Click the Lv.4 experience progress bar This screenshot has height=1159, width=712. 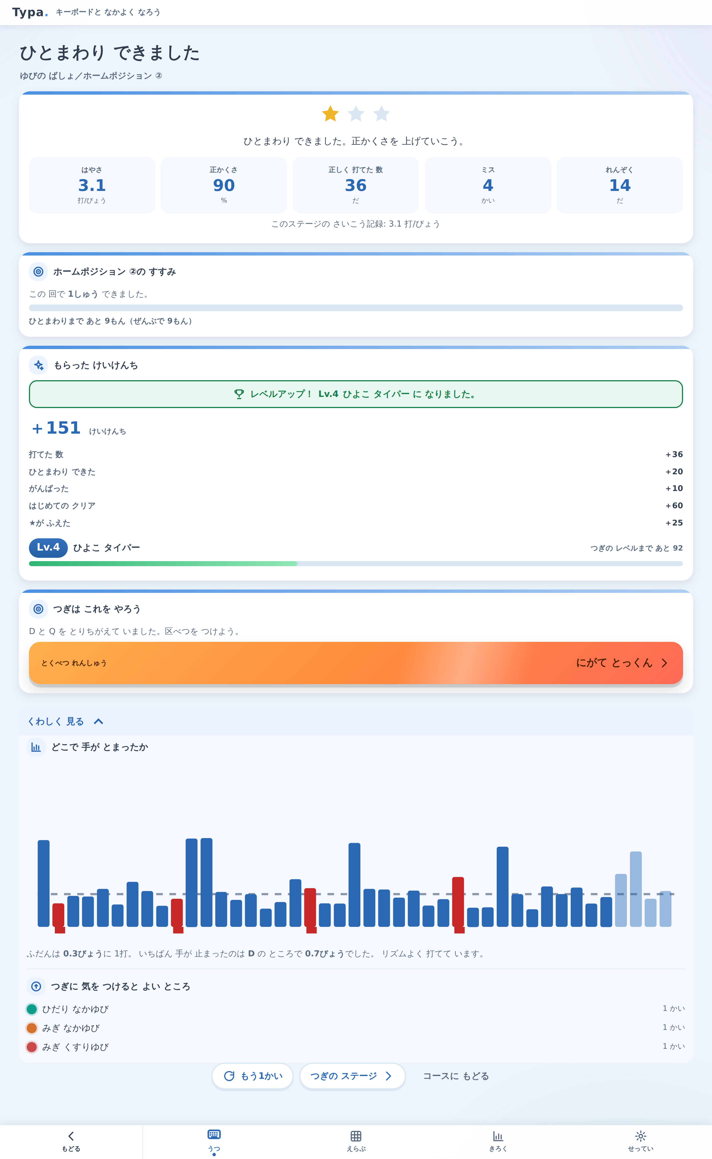[x=355, y=563]
